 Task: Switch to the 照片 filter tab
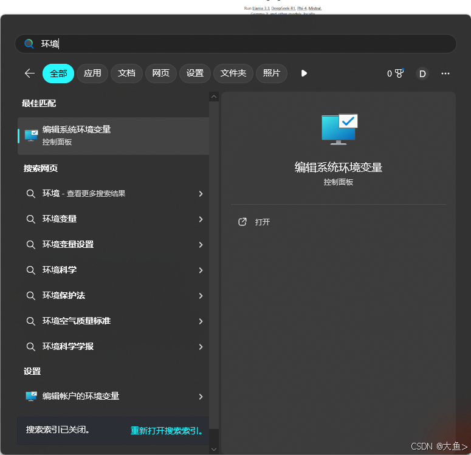coord(272,74)
